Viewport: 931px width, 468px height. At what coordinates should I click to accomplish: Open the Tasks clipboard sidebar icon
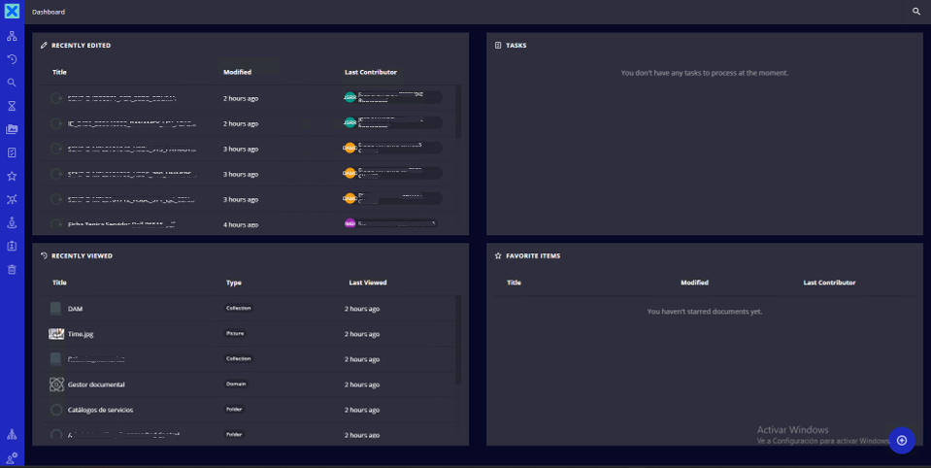pyautogui.click(x=12, y=152)
